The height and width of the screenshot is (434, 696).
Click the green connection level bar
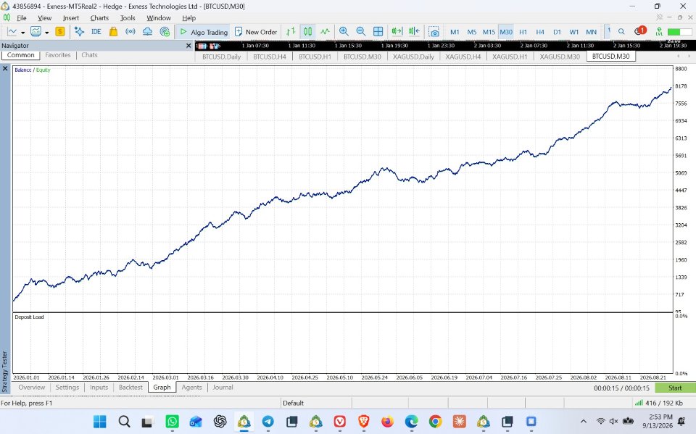(679, 32)
